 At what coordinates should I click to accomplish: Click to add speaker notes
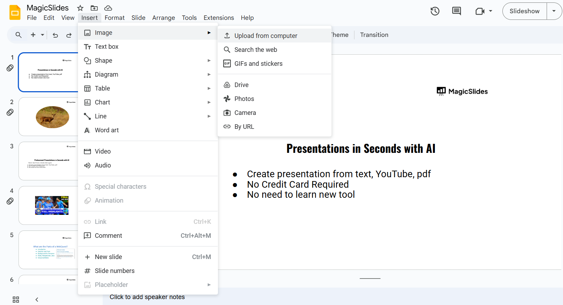(147, 297)
